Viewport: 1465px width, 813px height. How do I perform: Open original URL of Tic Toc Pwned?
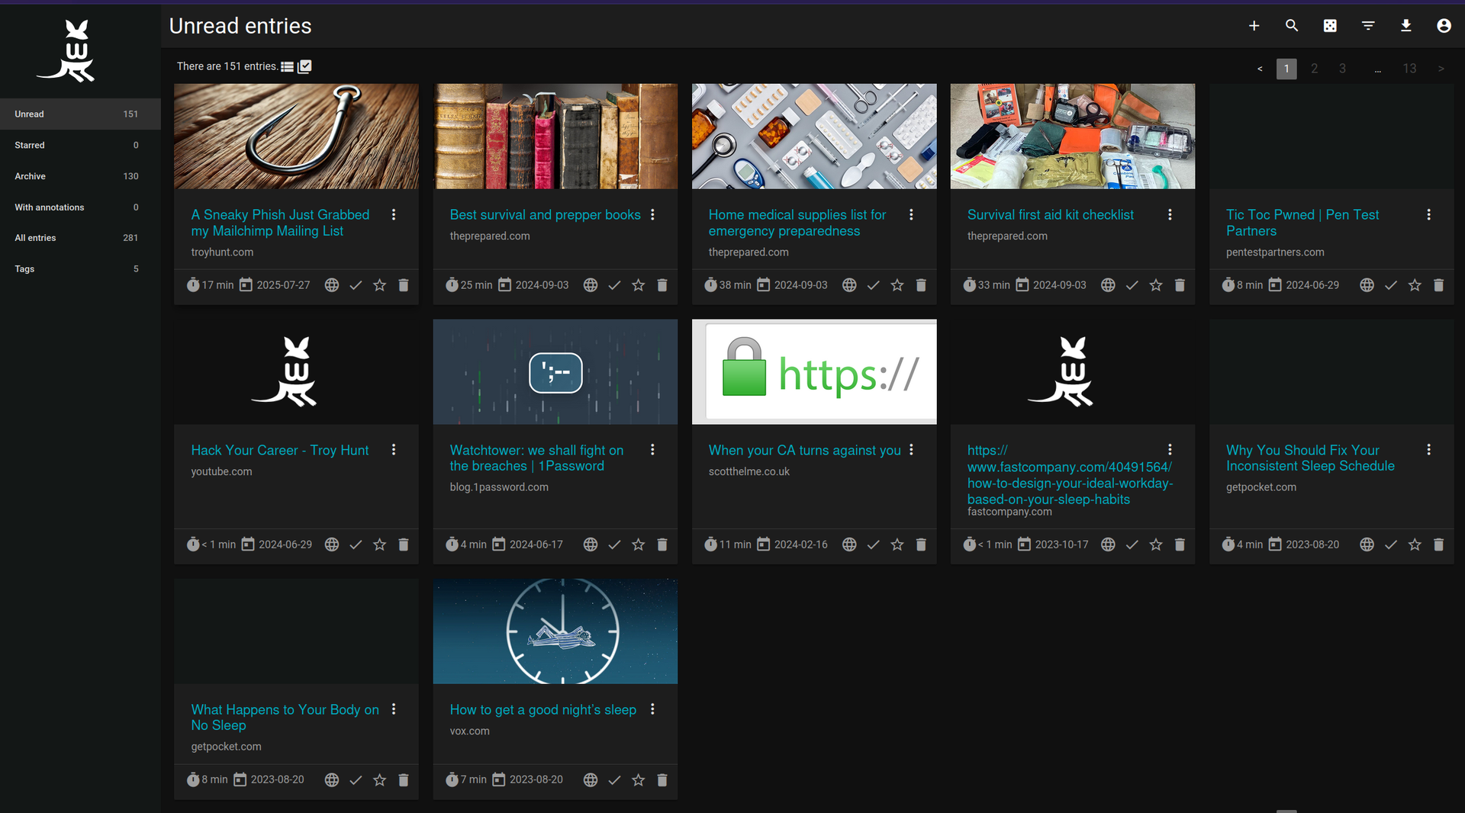pyautogui.click(x=1367, y=285)
